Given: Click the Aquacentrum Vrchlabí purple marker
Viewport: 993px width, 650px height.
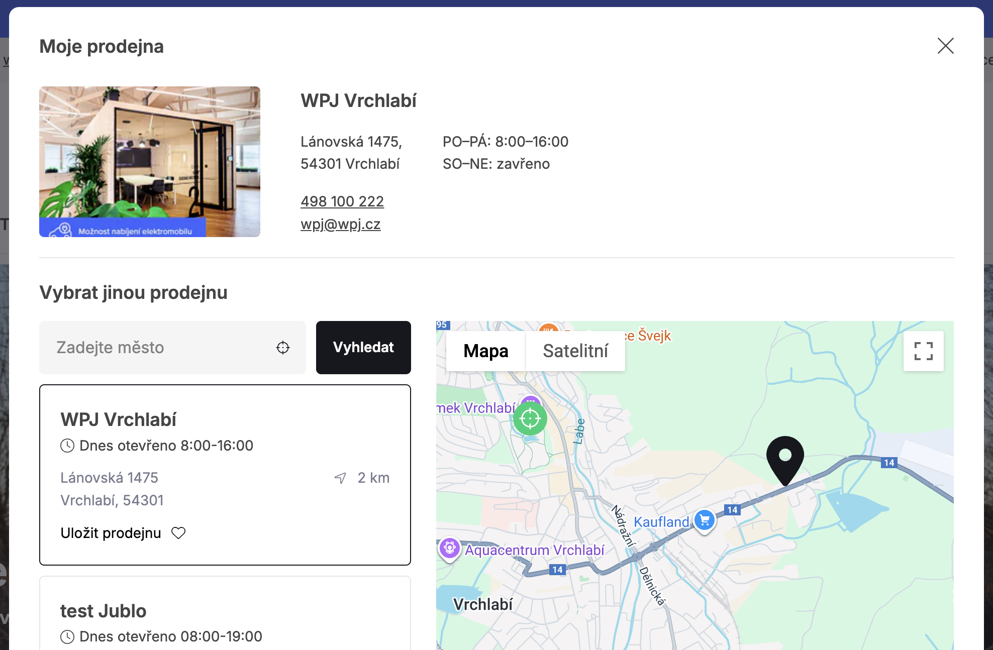Looking at the screenshot, I should (x=450, y=549).
